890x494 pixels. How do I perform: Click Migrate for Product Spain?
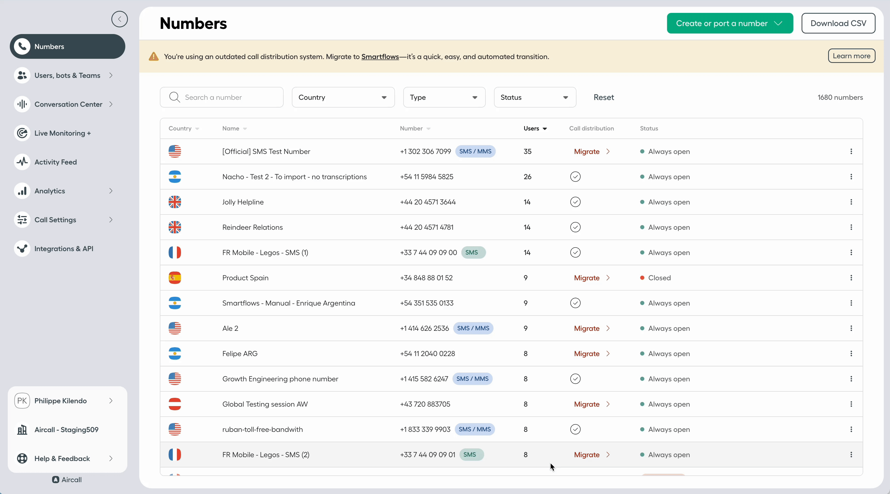(591, 278)
